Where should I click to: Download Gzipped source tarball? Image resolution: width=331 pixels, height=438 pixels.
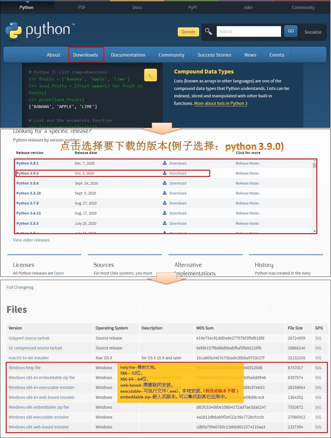click(x=29, y=338)
